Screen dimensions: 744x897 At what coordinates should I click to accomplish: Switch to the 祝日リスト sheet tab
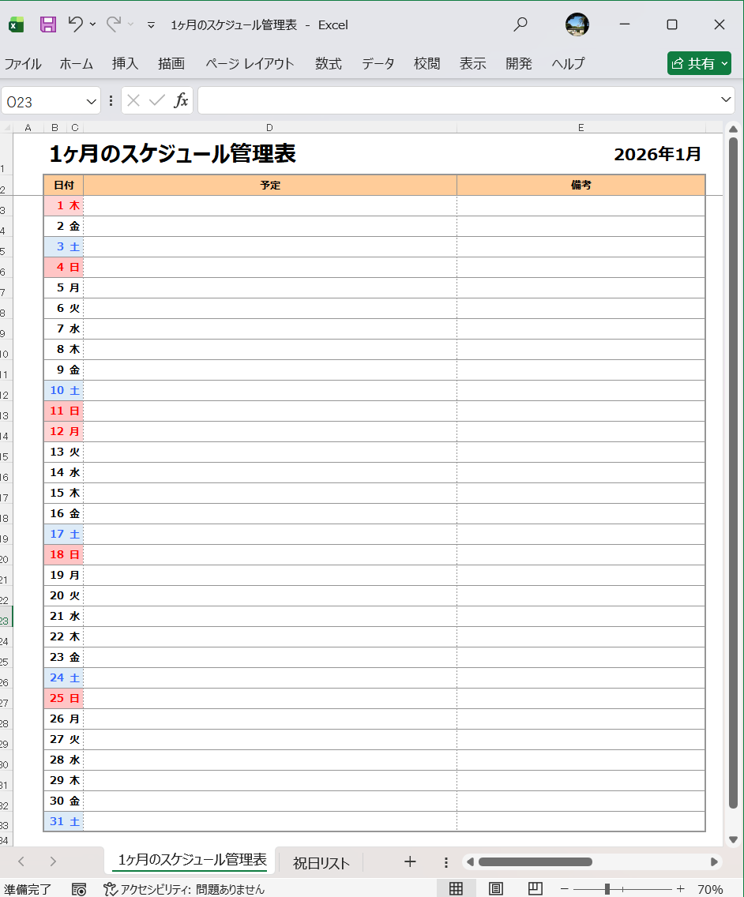click(x=321, y=862)
